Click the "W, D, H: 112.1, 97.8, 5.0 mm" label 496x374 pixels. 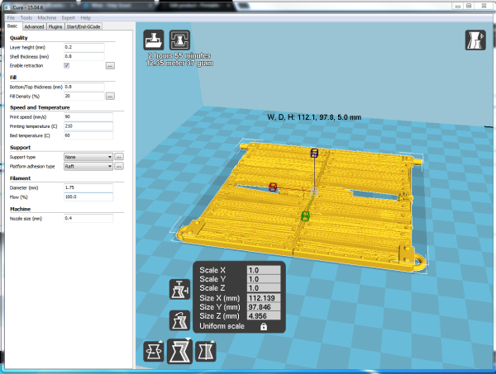[x=314, y=117]
